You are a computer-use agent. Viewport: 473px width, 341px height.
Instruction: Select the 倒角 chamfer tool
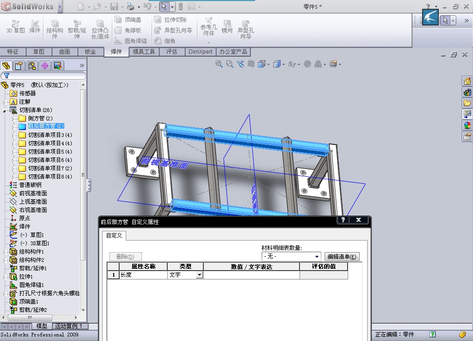coord(165,41)
